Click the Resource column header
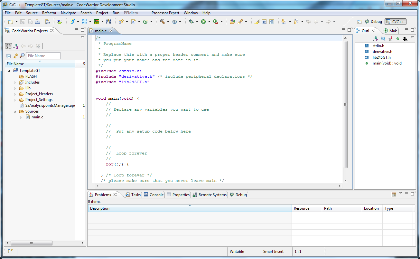The height and width of the screenshot is (259, 420). click(x=307, y=208)
